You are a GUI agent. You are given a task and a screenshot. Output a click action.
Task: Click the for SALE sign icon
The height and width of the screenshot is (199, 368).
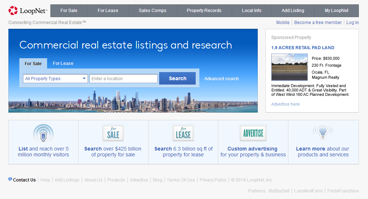tap(113, 133)
